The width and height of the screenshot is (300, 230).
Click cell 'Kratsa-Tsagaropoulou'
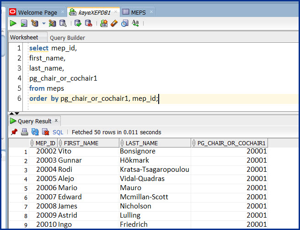(155, 170)
